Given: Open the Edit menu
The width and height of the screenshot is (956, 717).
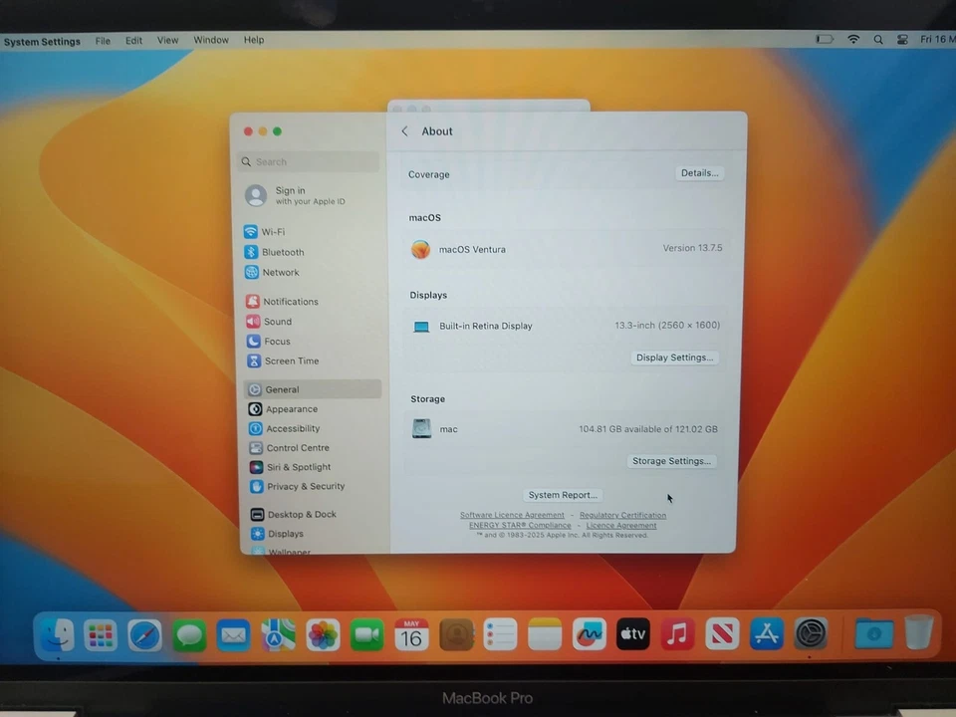Looking at the screenshot, I should click(x=133, y=40).
